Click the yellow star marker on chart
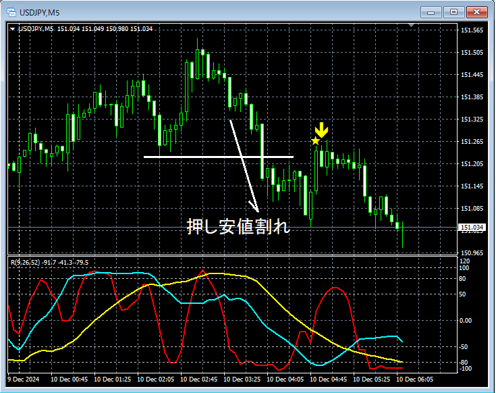 315,141
